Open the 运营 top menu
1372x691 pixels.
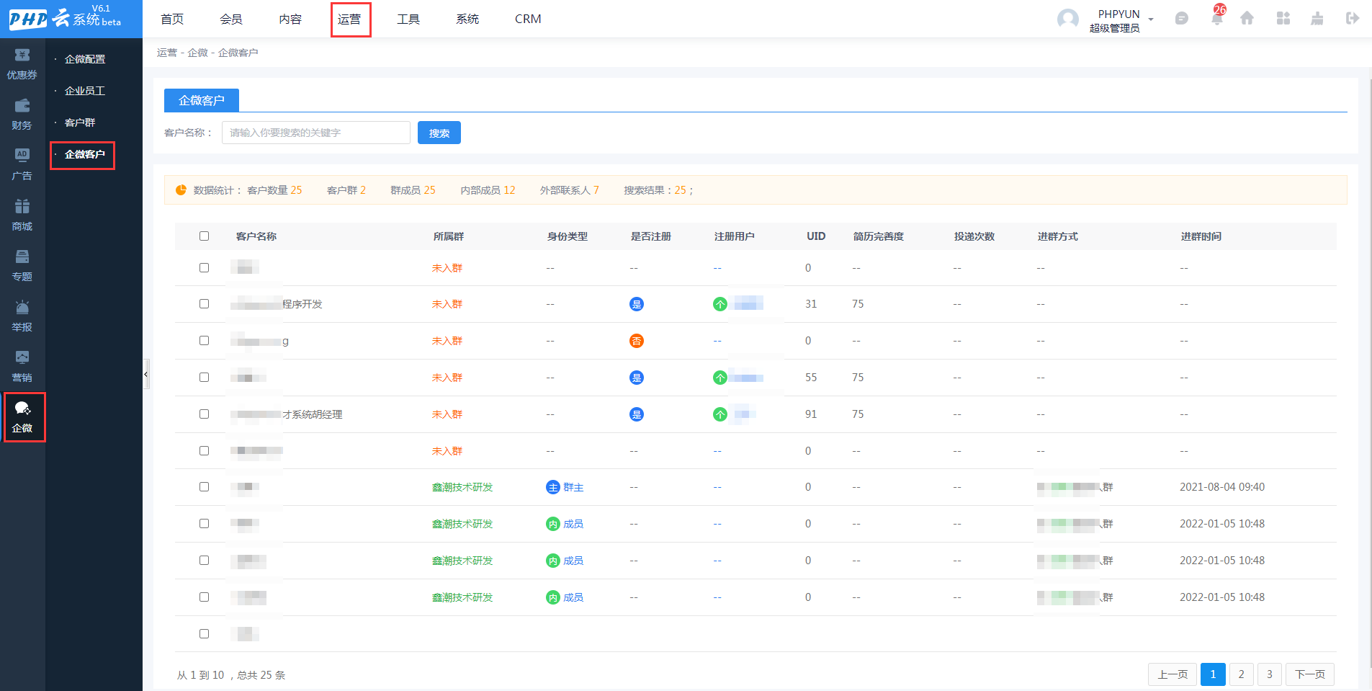(x=351, y=19)
